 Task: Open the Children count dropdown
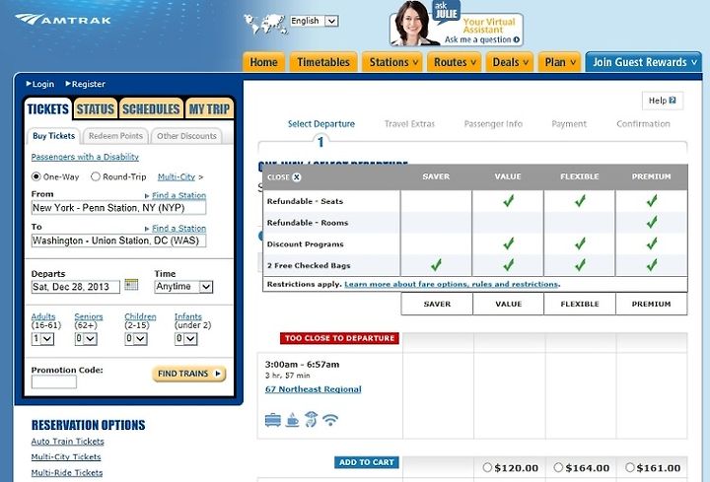[x=136, y=339]
